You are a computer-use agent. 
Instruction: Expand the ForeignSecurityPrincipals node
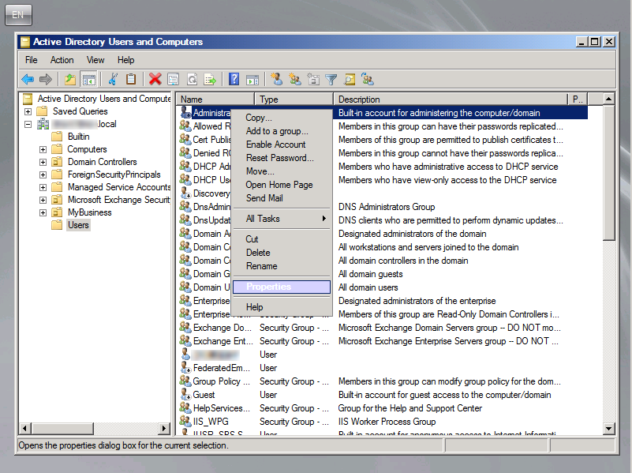(x=43, y=175)
